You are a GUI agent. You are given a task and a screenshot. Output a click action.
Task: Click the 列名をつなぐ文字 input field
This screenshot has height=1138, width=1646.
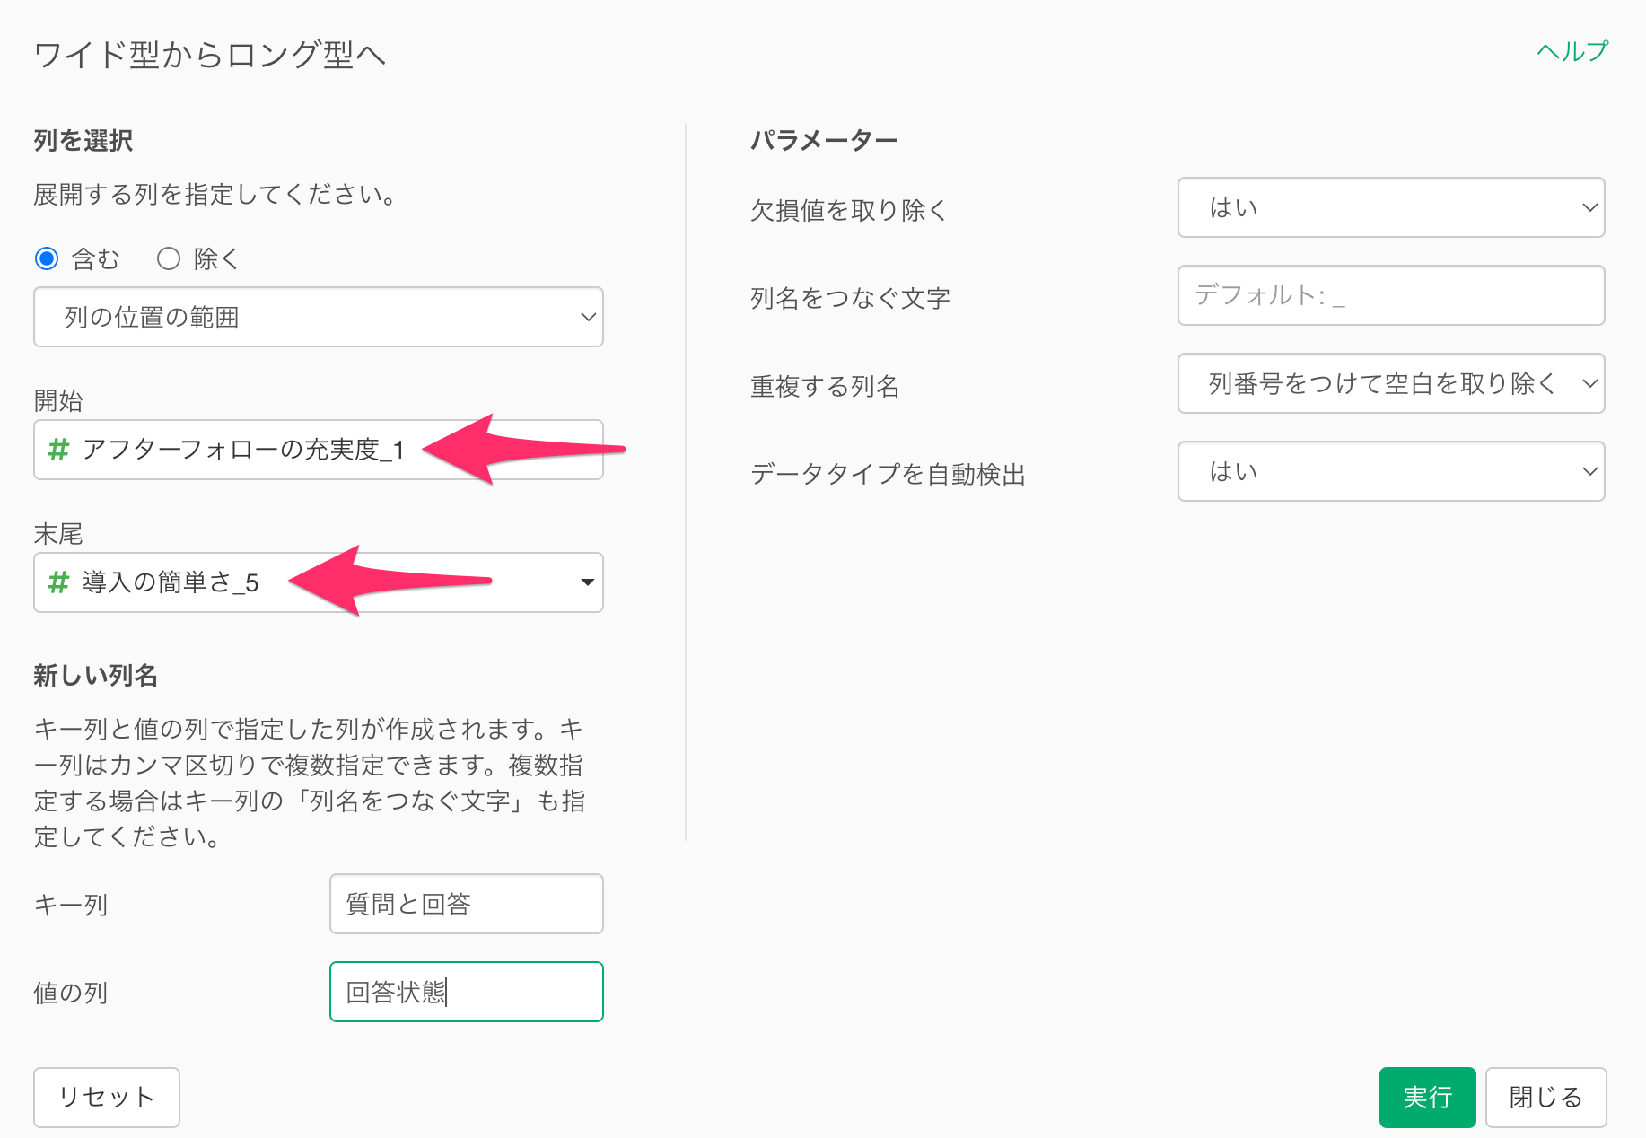[1390, 295]
